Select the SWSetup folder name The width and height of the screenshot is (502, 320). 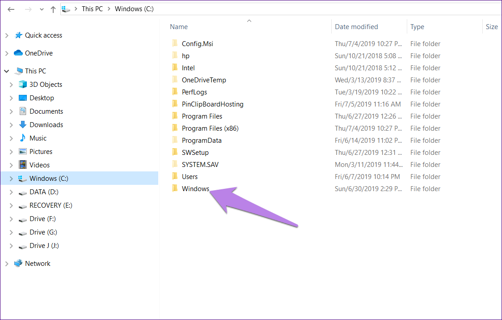point(195,153)
